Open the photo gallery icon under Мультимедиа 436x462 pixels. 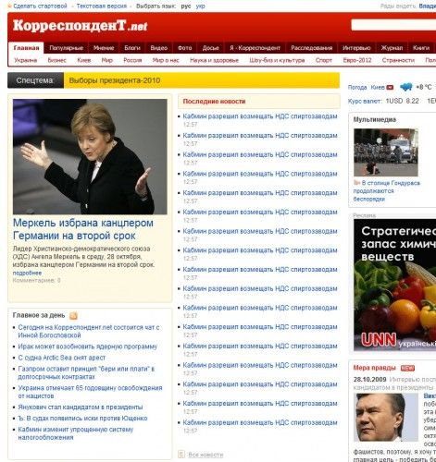click(x=356, y=183)
